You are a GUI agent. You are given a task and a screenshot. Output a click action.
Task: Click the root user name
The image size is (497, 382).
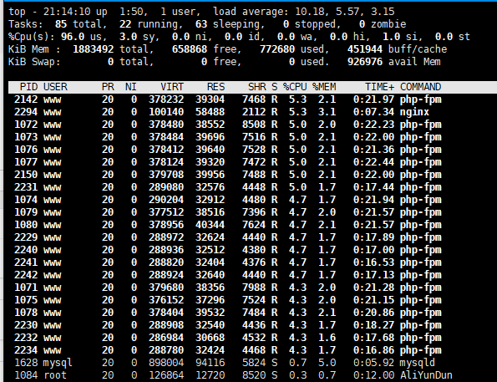click(x=55, y=375)
